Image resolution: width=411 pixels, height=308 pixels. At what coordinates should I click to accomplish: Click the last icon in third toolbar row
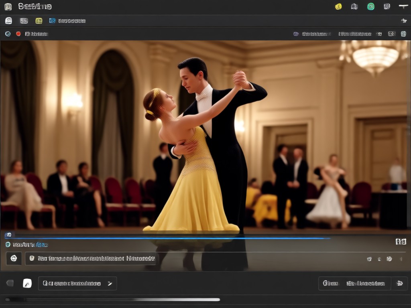click(x=403, y=34)
